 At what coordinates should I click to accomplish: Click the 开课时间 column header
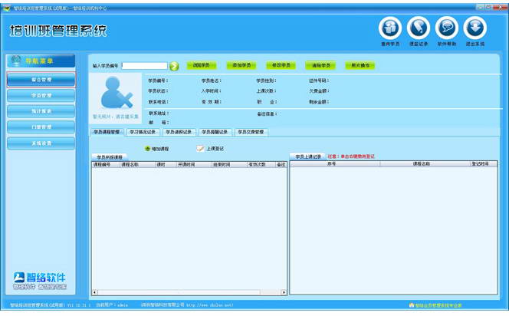[x=193, y=165]
